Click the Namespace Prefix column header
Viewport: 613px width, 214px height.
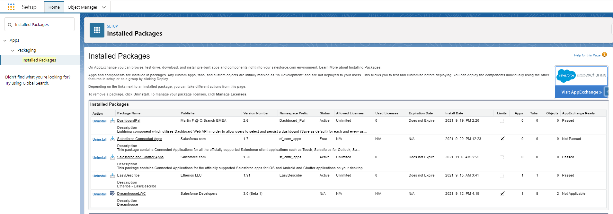pos(293,113)
